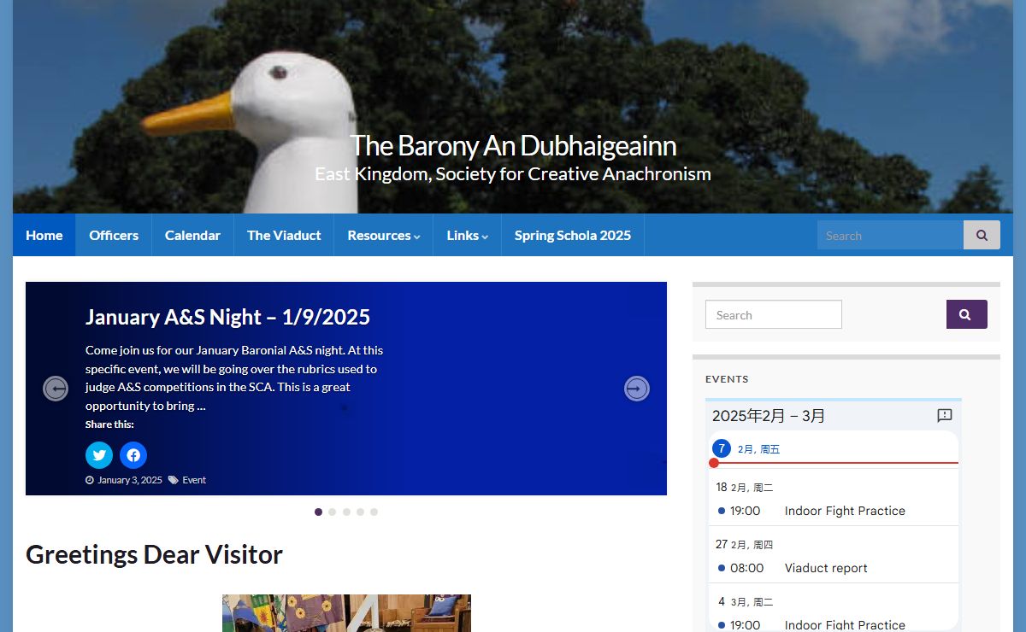Click the date label '18 2月, 周二'
The height and width of the screenshot is (632, 1026).
point(744,488)
